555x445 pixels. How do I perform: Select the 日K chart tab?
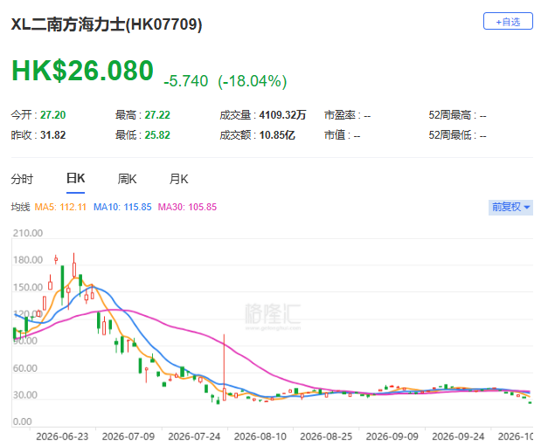75,179
